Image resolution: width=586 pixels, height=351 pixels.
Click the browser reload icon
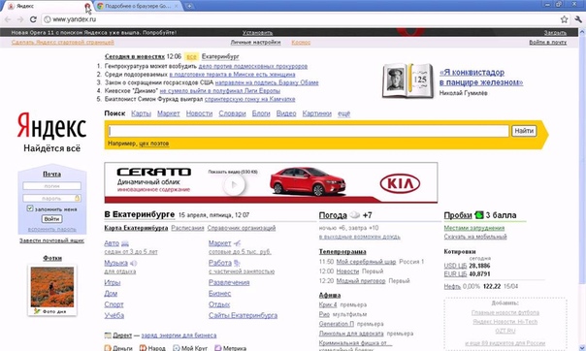33,19
